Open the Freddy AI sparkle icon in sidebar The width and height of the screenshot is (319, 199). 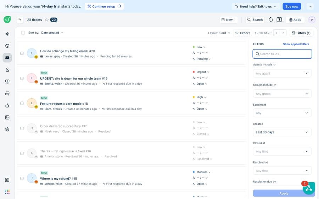coord(7,34)
